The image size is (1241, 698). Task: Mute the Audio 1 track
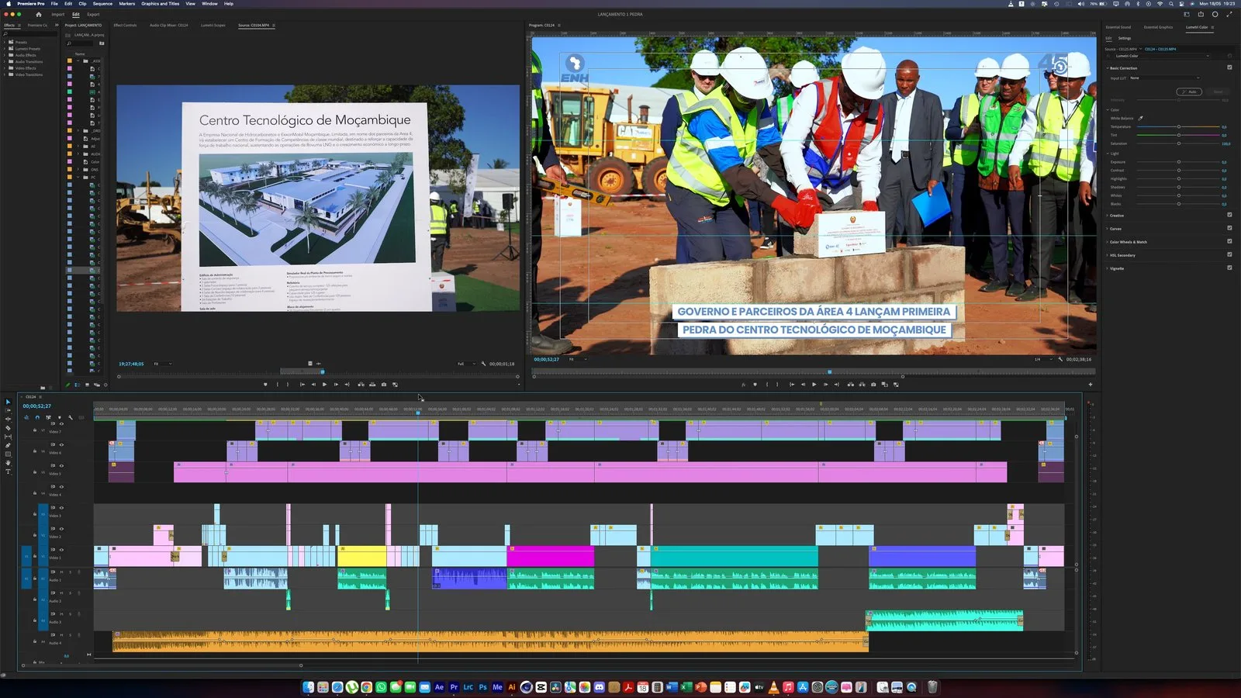[x=62, y=572]
